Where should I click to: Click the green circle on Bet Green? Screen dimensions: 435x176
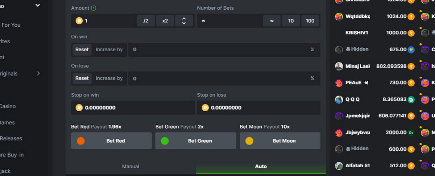tap(165, 141)
